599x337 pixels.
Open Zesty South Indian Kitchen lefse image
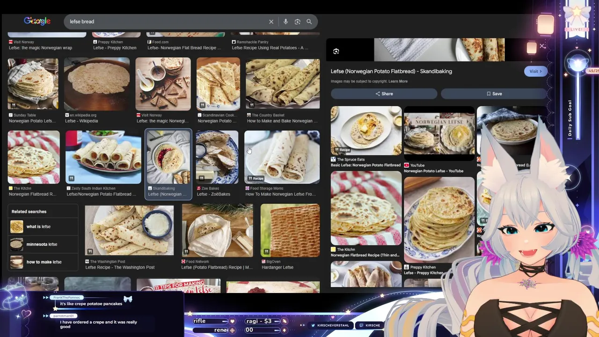pyautogui.click(x=103, y=157)
